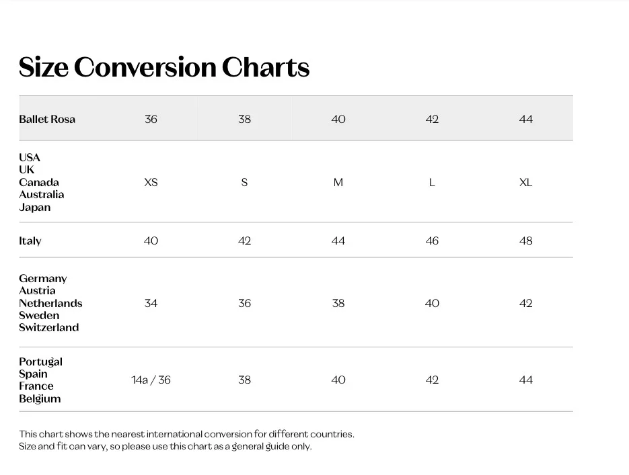Click the 14a / 36 size cell

pyautogui.click(x=151, y=380)
